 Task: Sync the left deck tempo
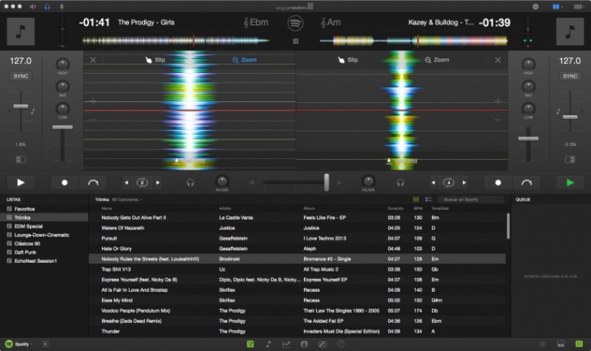pos(21,76)
